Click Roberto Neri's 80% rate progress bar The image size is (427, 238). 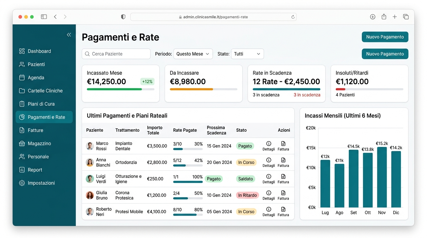(188, 215)
